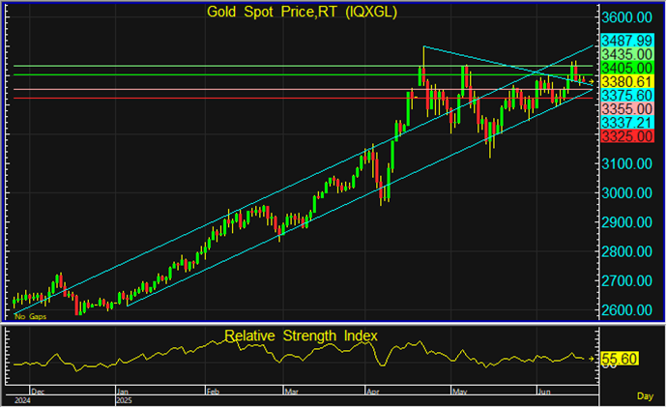Click the yellow RSI pointer arrow
The width and height of the screenshot is (667, 408).
point(592,359)
